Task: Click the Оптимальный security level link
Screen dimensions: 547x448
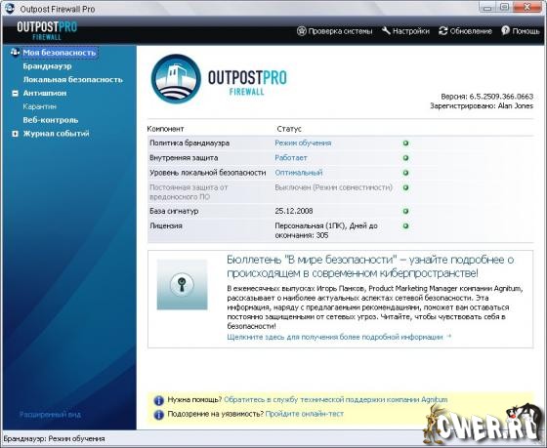Action: [x=299, y=173]
